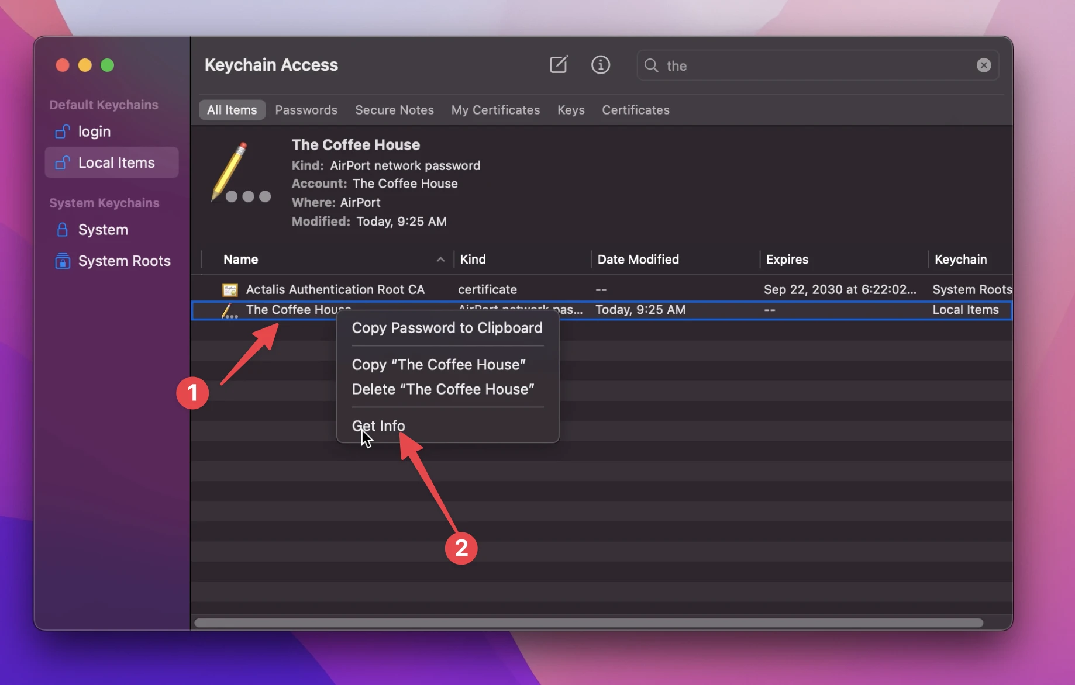Click "The Coffee House" title in preview pane
The height and width of the screenshot is (685, 1075).
[x=356, y=144]
